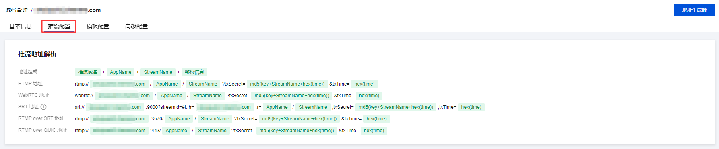Open the 模板配置 tab

[98, 26]
